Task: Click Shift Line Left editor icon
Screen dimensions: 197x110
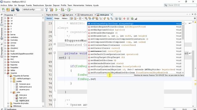Action: (116, 18)
